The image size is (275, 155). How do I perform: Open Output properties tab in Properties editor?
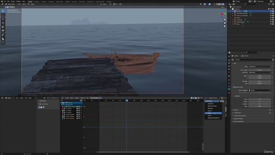[x=229, y=63]
